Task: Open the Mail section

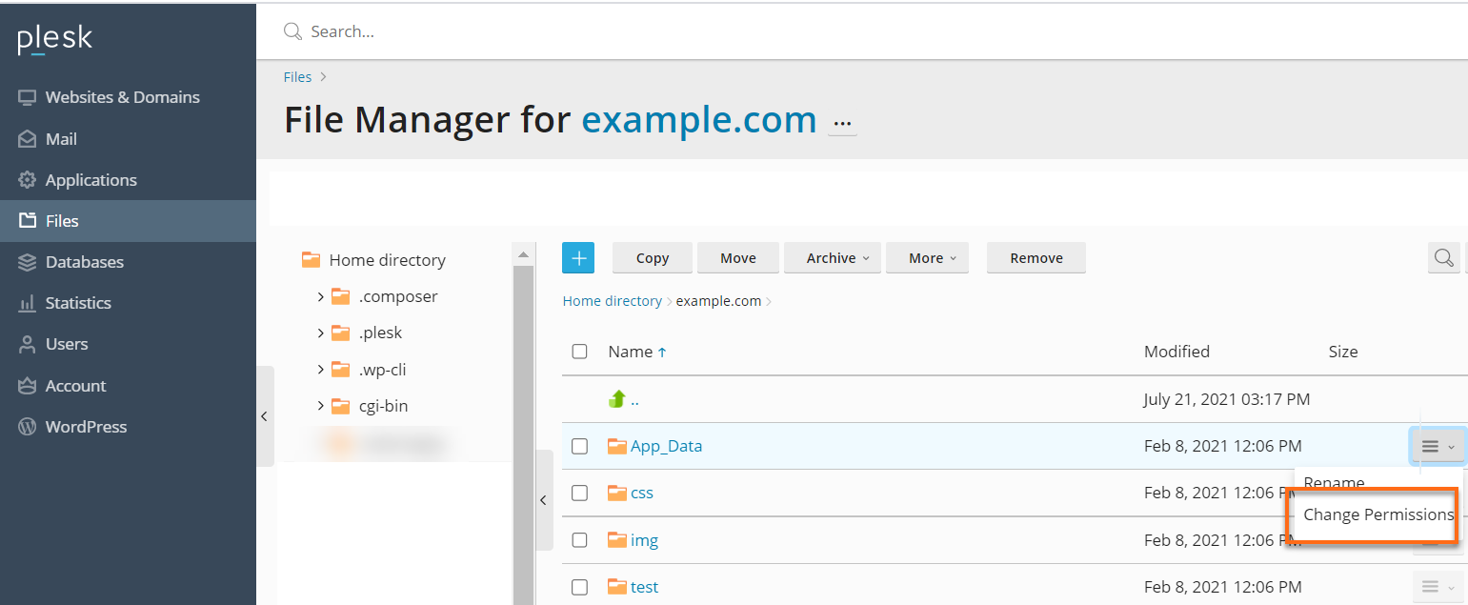Action: pyautogui.click(x=60, y=138)
